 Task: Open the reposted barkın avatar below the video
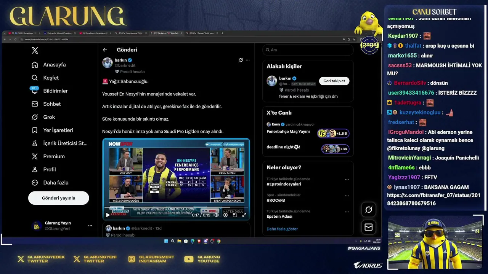tap(109, 228)
